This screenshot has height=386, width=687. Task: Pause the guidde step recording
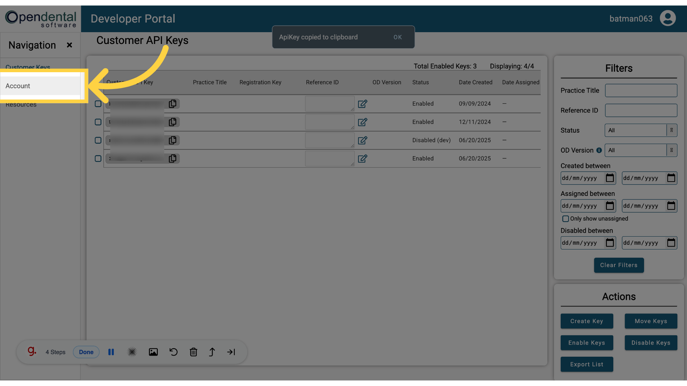111,352
